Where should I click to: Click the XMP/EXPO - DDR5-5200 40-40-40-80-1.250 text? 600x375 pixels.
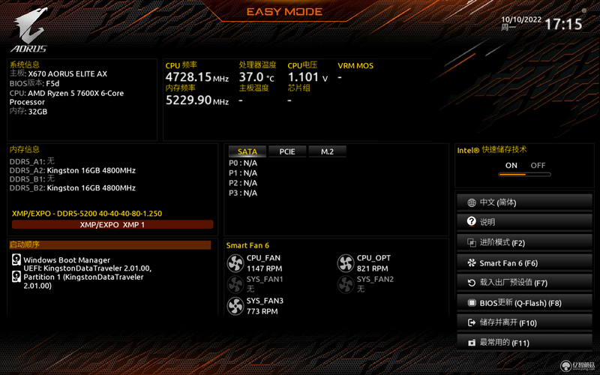click(x=87, y=214)
